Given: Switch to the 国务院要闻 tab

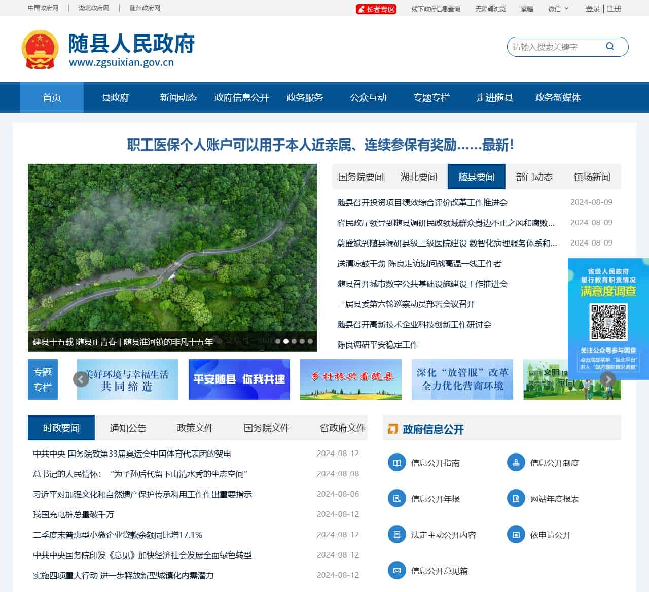Looking at the screenshot, I should pos(361,177).
